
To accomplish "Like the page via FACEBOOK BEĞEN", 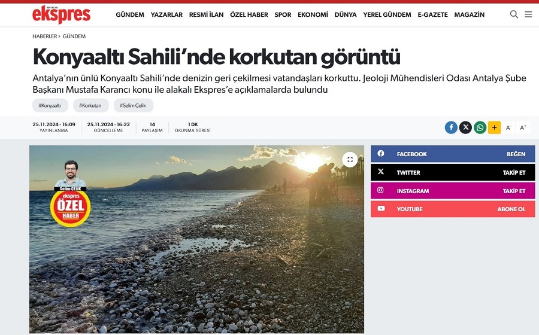I will click(453, 154).
